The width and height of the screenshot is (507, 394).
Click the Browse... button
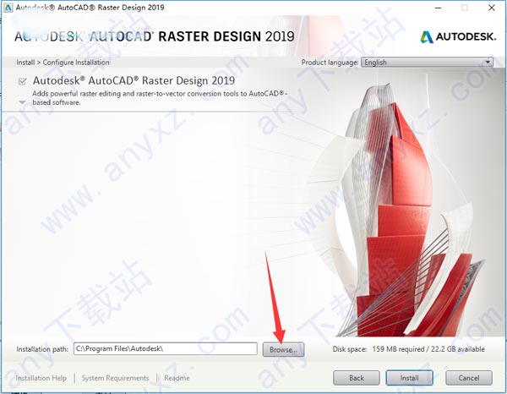[283, 350]
